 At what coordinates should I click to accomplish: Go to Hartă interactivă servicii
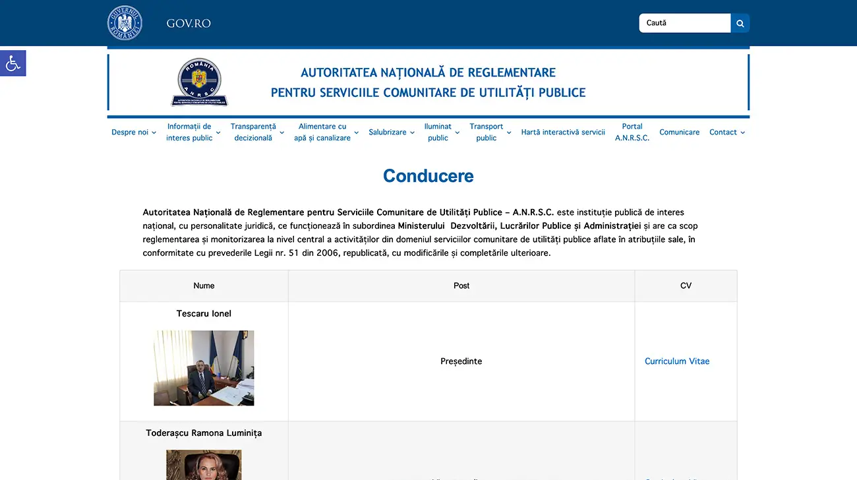563,133
